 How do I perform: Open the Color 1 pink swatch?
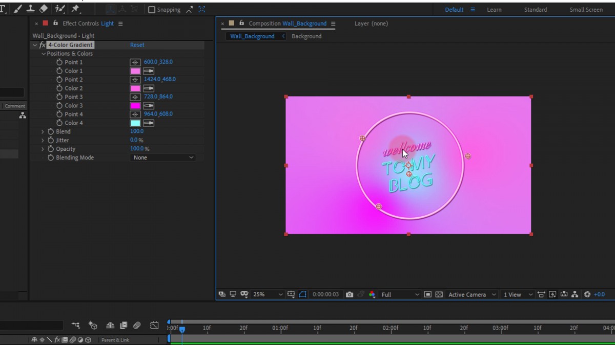pos(135,71)
